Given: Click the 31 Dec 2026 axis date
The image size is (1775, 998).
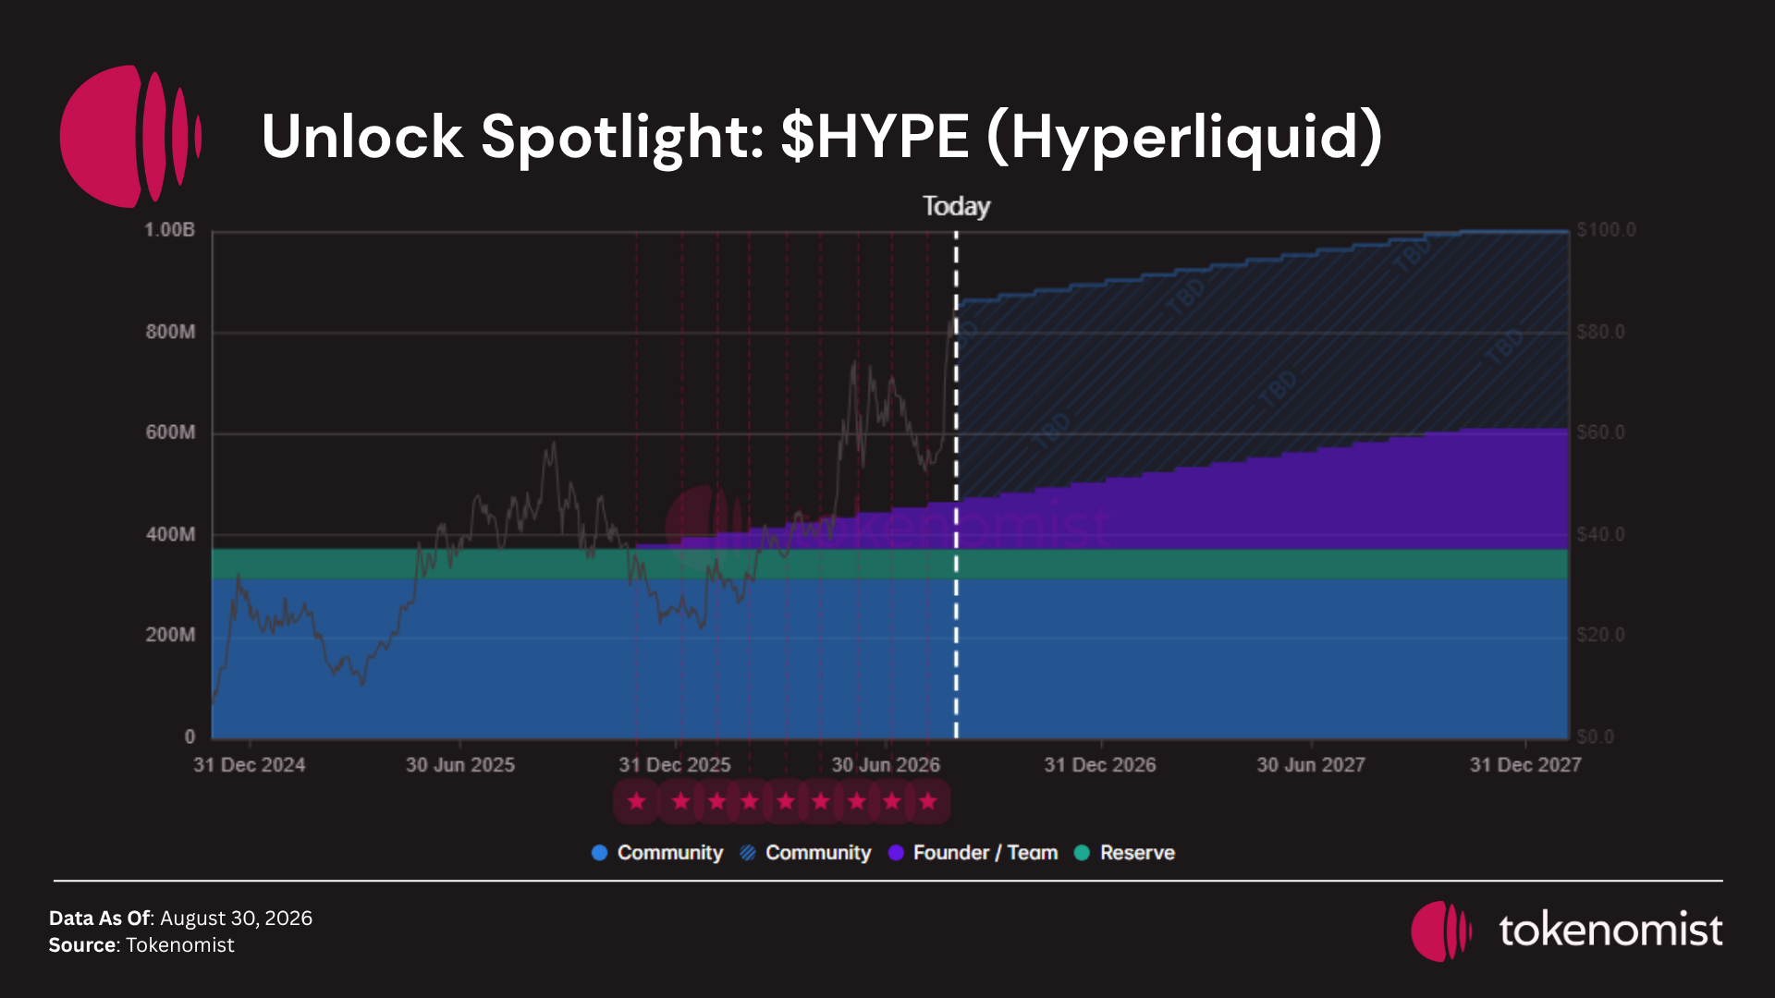Looking at the screenshot, I should [1100, 765].
